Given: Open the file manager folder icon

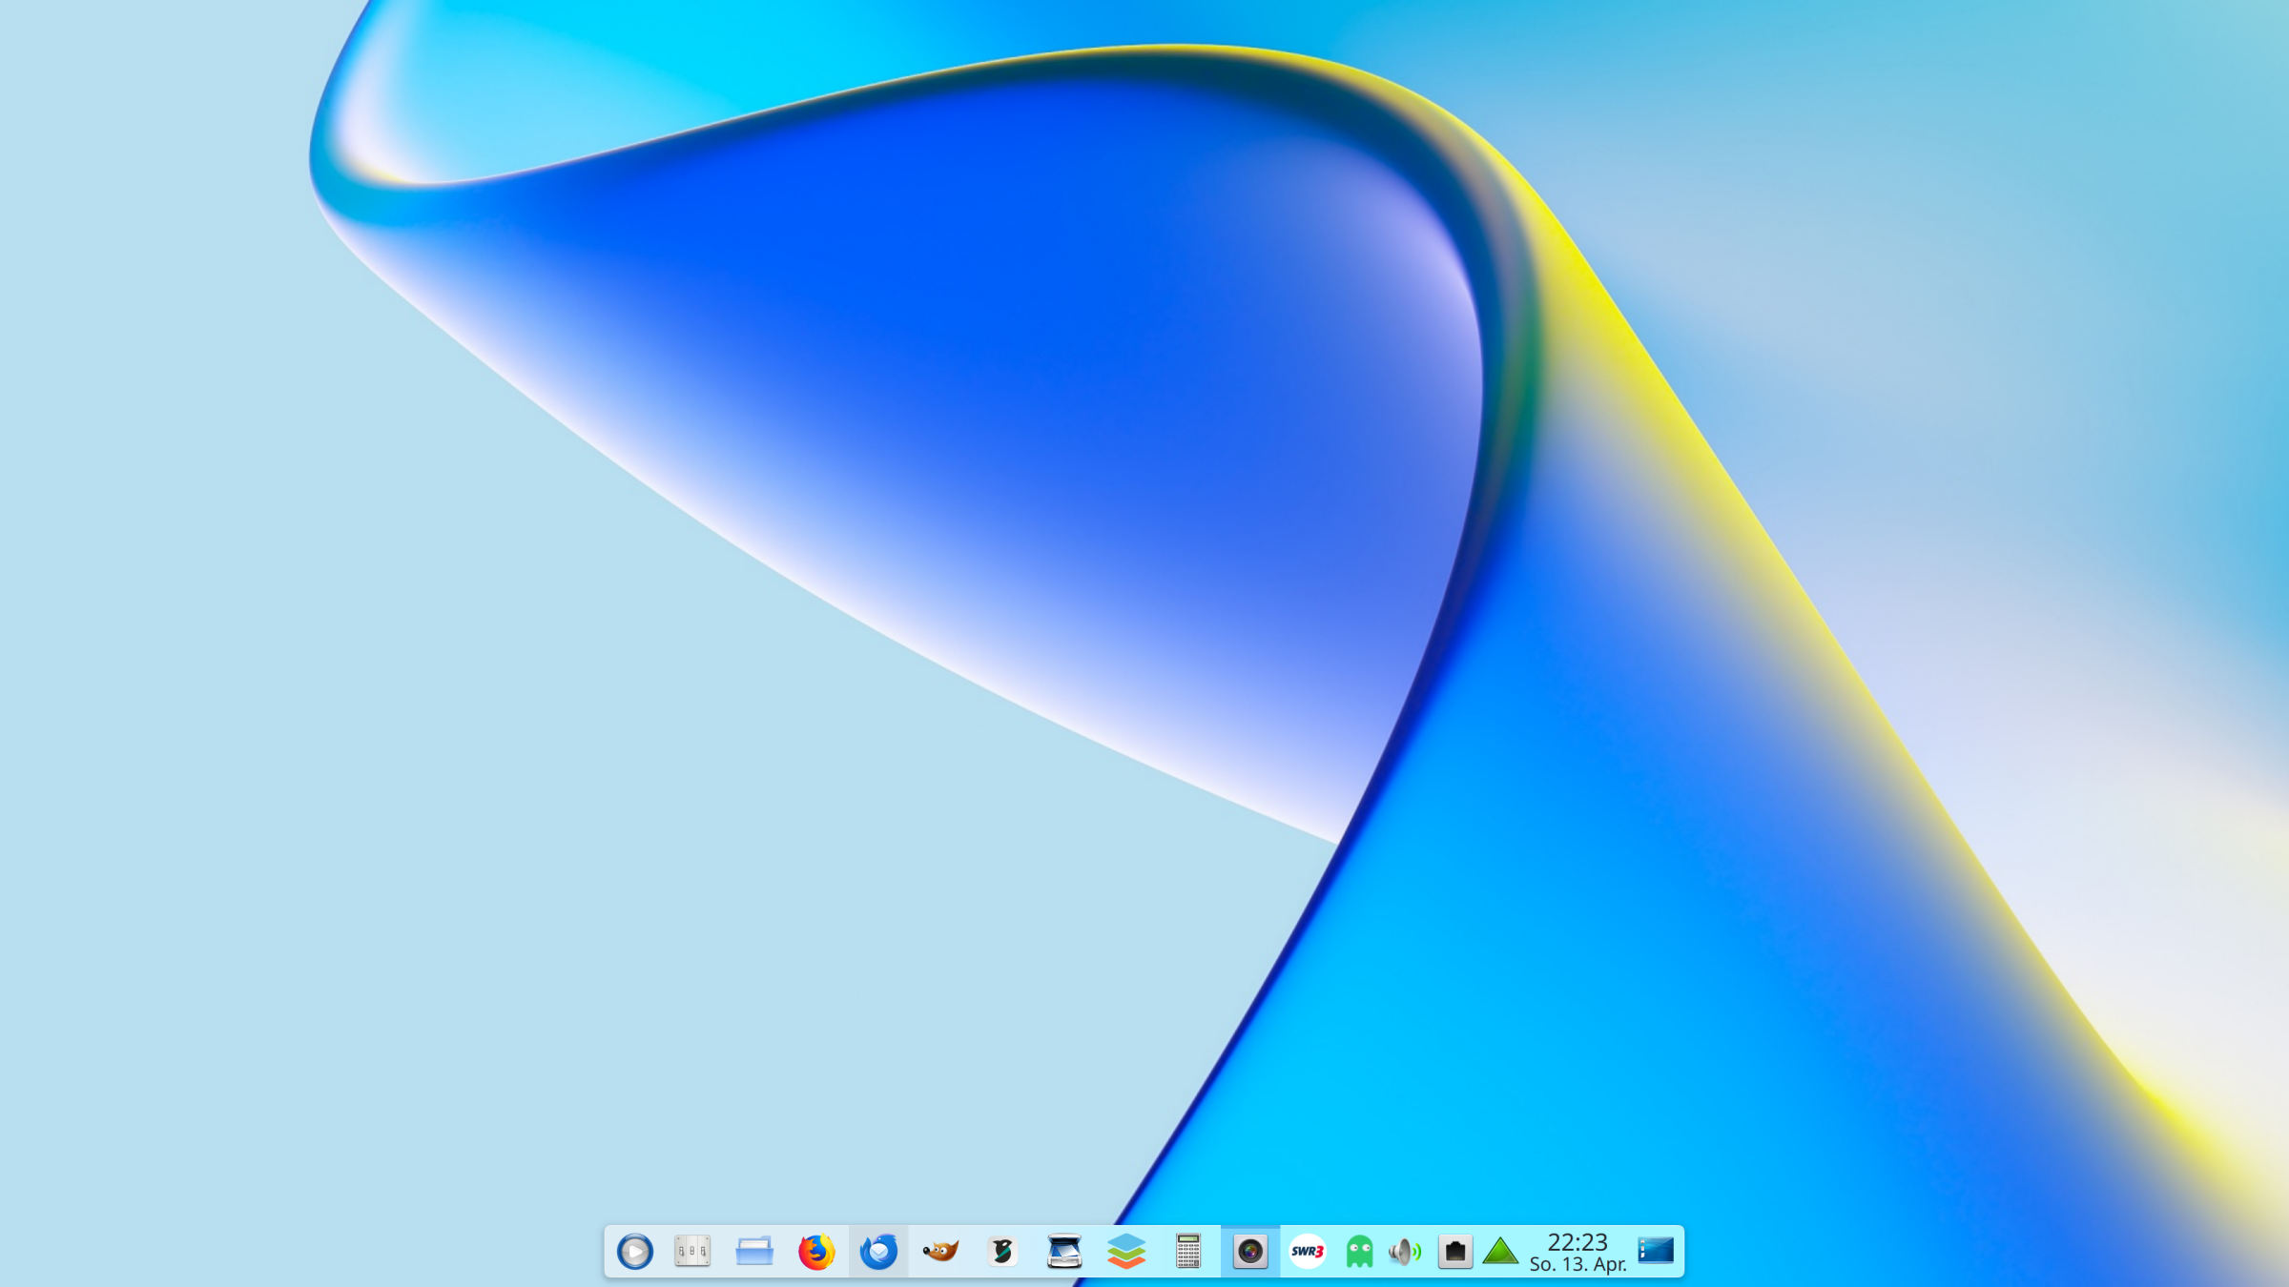Looking at the screenshot, I should click(x=754, y=1252).
